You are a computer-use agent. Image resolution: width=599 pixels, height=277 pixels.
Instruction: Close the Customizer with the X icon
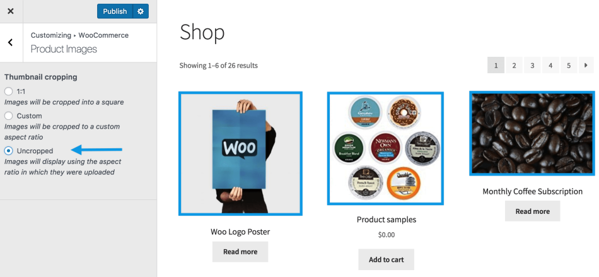11,11
